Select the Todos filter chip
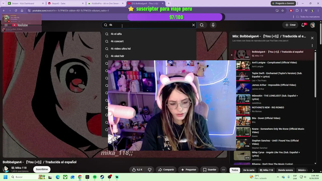 [x=235, y=170]
